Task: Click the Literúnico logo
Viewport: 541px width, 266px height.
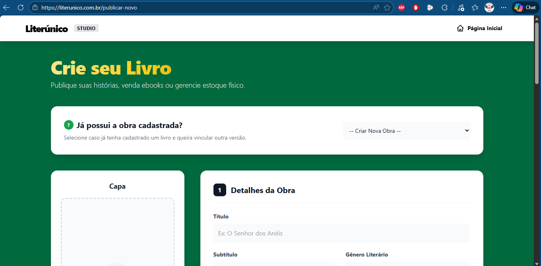Action: (x=47, y=29)
